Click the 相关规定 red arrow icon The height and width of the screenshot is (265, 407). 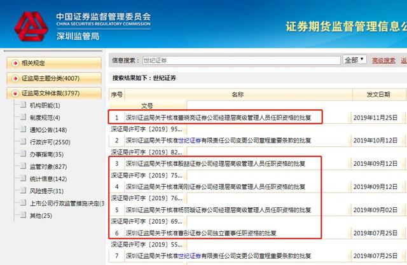coord(15,63)
